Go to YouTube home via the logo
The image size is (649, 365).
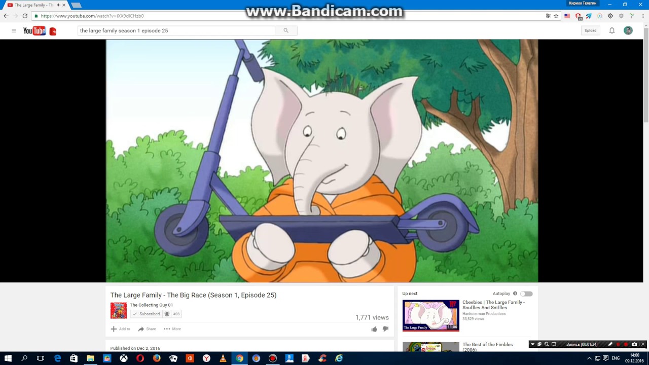(34, 31)
